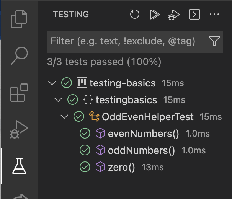Select the zero() test item
The image size is (232, 199).
[x=121, y=167]
